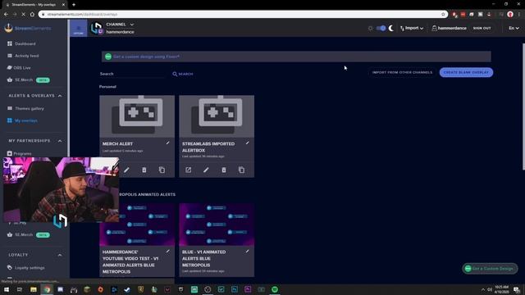This screenshot has width=525, height=295.
Task: Open Steam from the taskbar
Action: click(127, 289)
